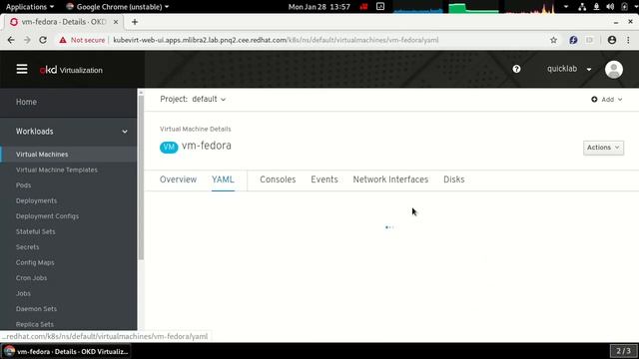
Task: Open Google Chrome app menu in top bar
Action: coord(118,7)
